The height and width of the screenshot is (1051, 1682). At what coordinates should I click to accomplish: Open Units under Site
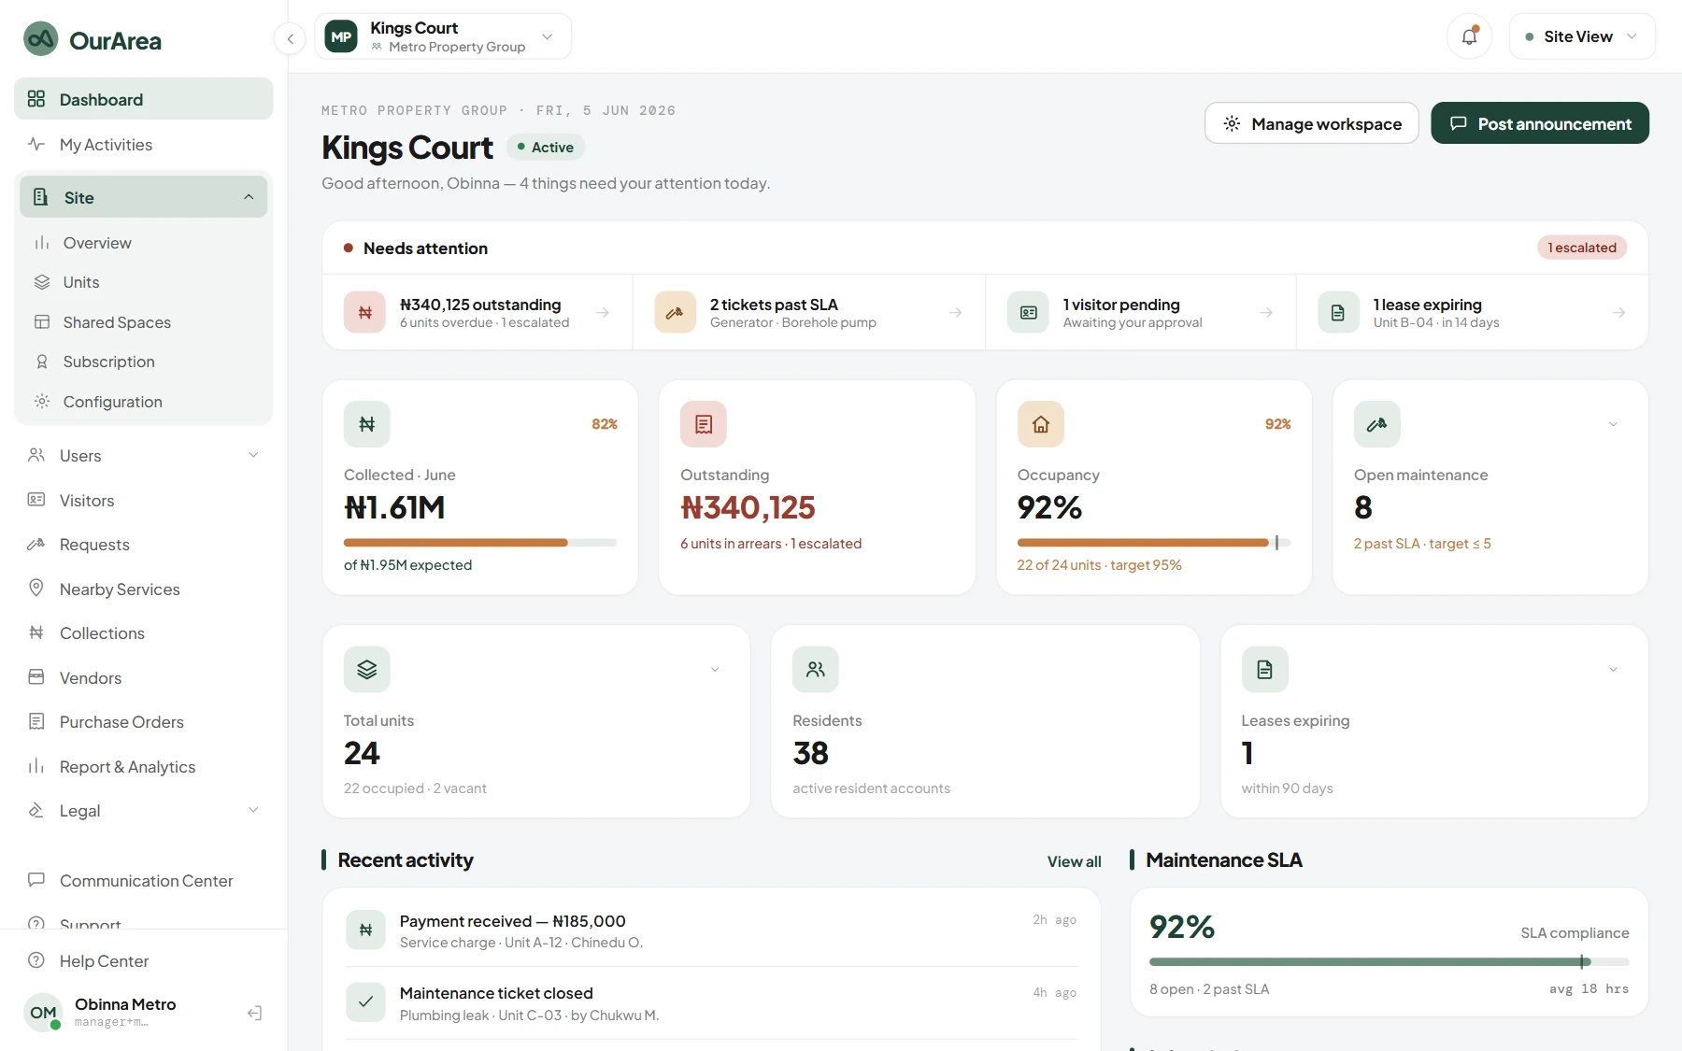[x=144, y=282]
